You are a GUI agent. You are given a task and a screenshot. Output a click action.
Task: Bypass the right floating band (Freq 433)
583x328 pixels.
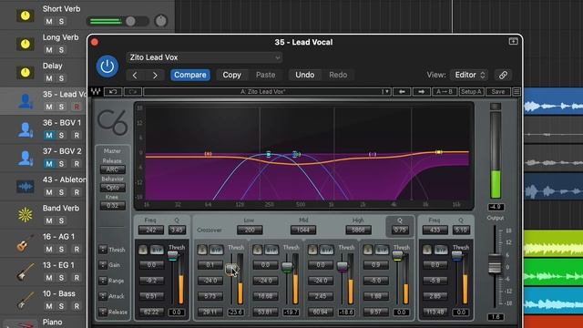(441, 250)
